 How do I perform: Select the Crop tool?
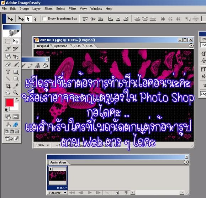point(8,86)
